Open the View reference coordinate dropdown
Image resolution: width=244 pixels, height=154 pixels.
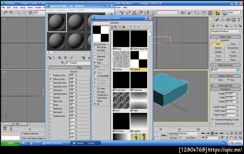(x=235, y=12)
